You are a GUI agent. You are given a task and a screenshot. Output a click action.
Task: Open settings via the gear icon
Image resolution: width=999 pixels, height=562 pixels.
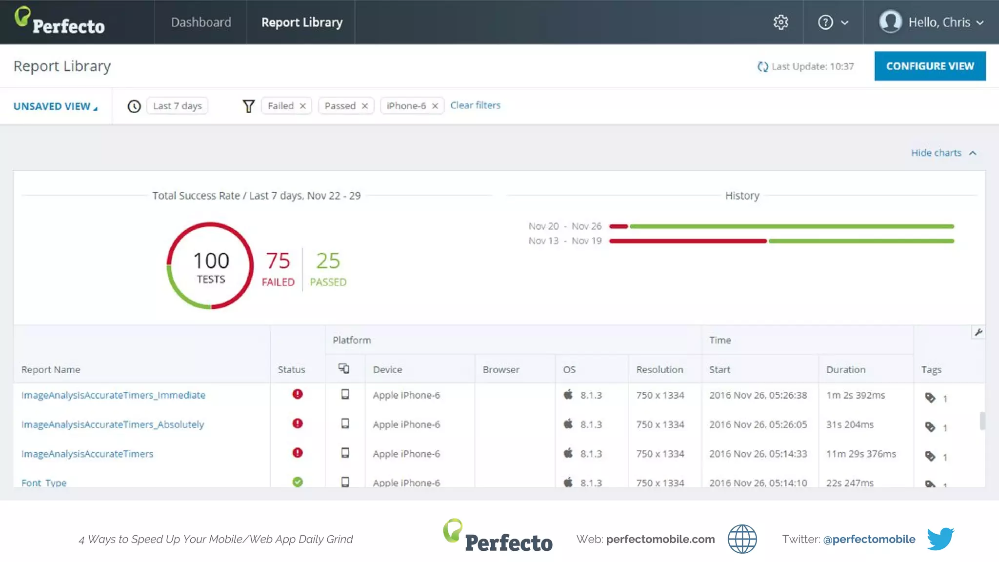(780, 22)
